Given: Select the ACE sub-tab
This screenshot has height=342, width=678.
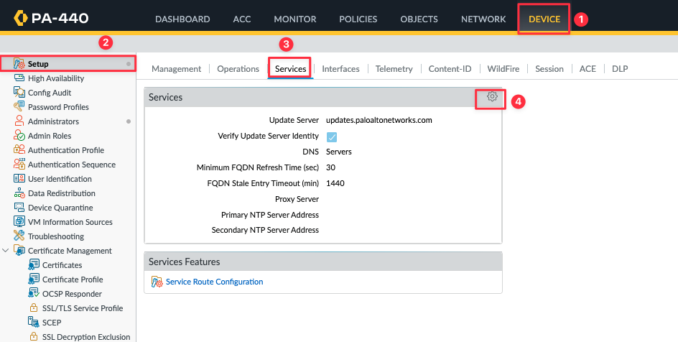Looking at the screenshot, I should (x=588, y=69).
